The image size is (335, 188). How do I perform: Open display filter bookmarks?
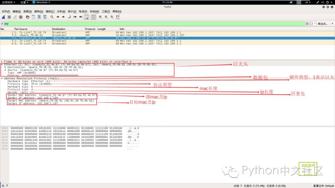(2, 24)
